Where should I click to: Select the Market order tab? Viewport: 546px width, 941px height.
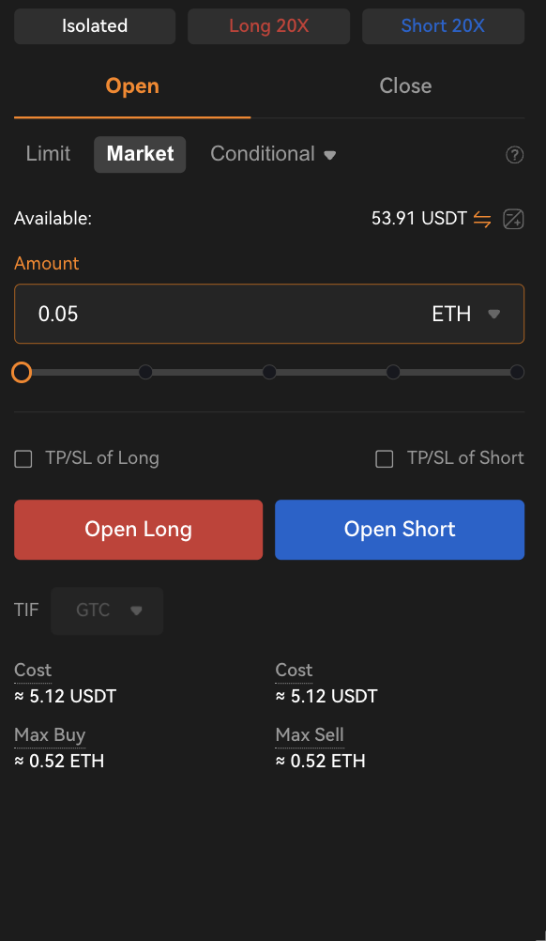[x=140, y=154]
